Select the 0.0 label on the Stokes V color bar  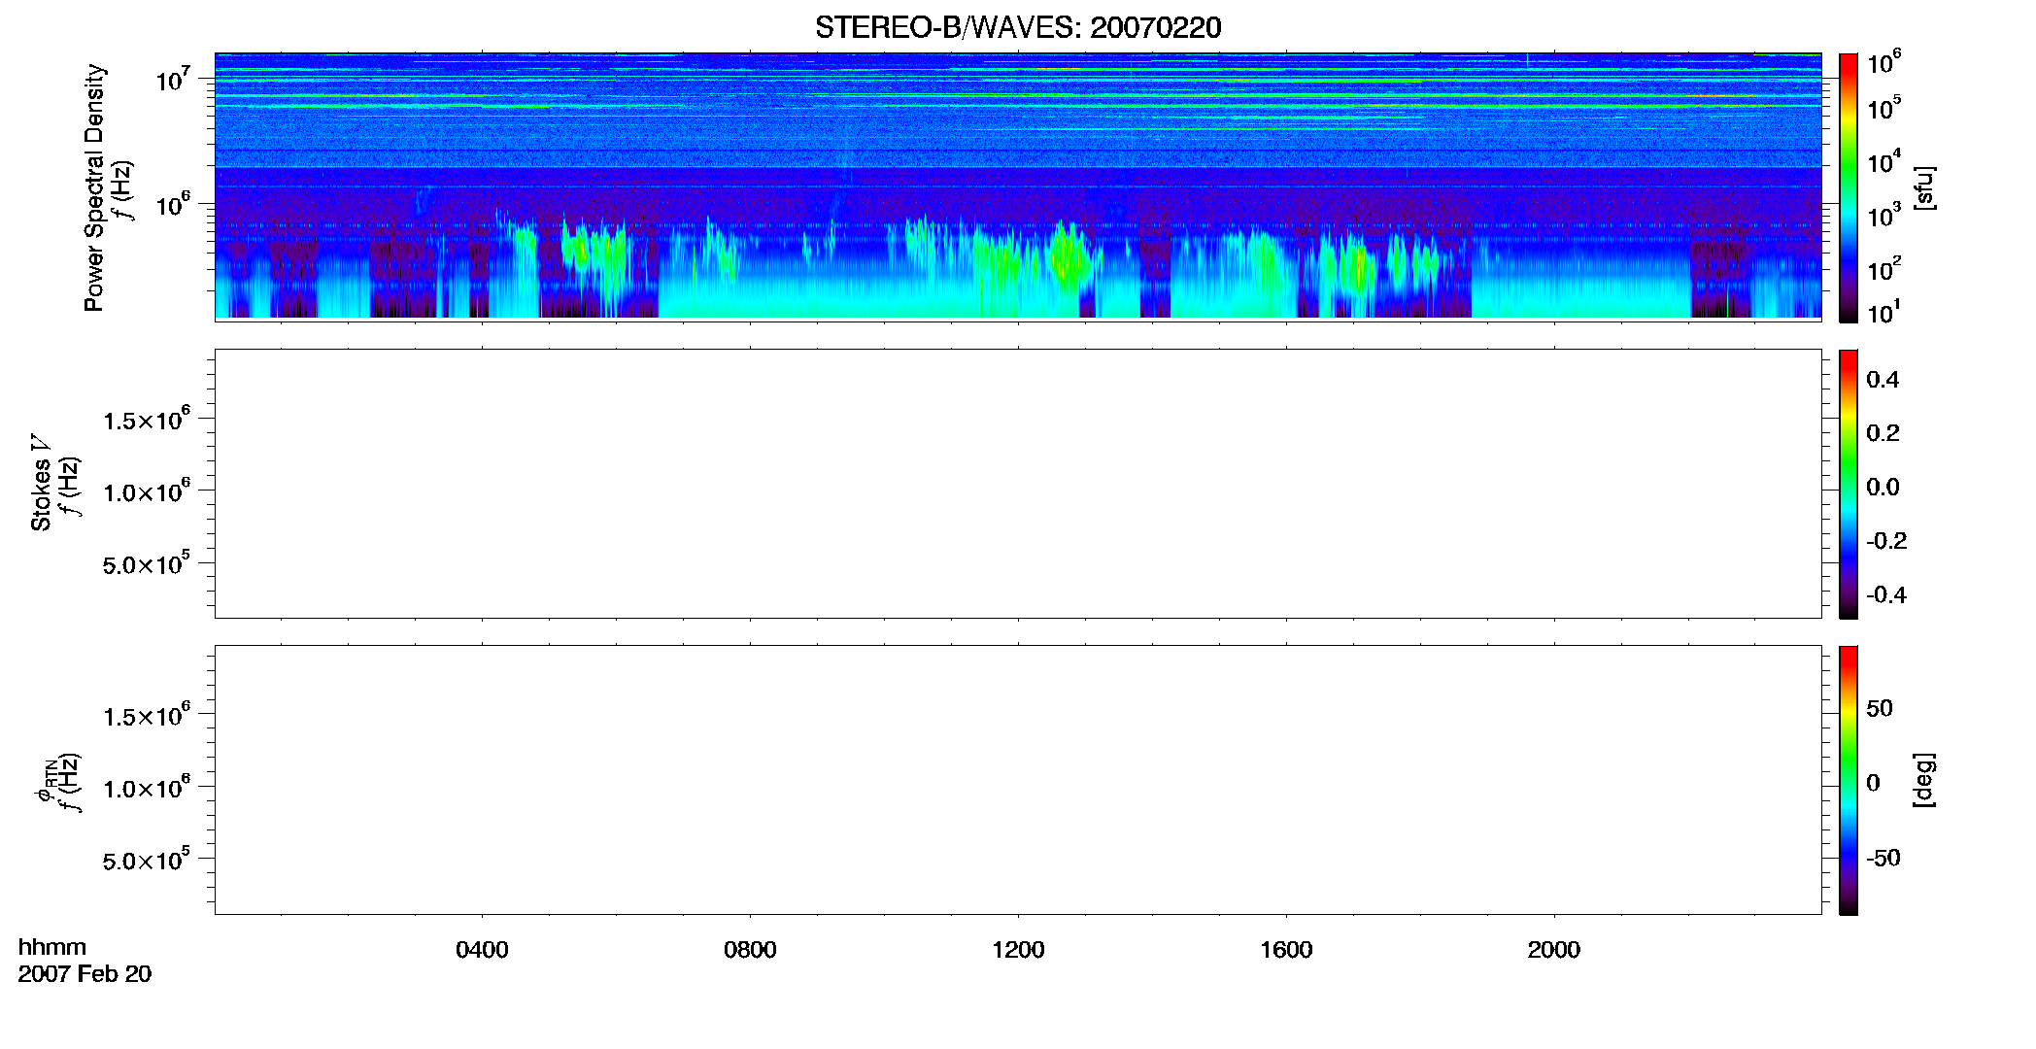[x=1883, y=488]
